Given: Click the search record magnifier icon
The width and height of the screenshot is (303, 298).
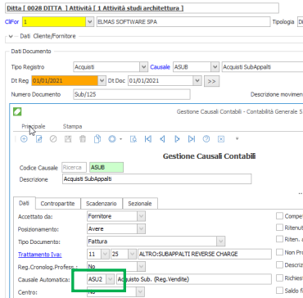Looking at the screenshot, I should (x=133, y=139).
